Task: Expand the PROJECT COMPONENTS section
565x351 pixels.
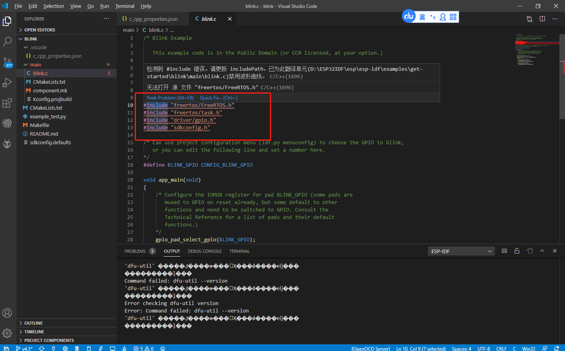Action: (66, 340)
